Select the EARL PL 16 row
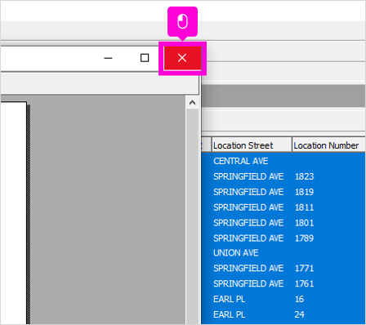 283,299
